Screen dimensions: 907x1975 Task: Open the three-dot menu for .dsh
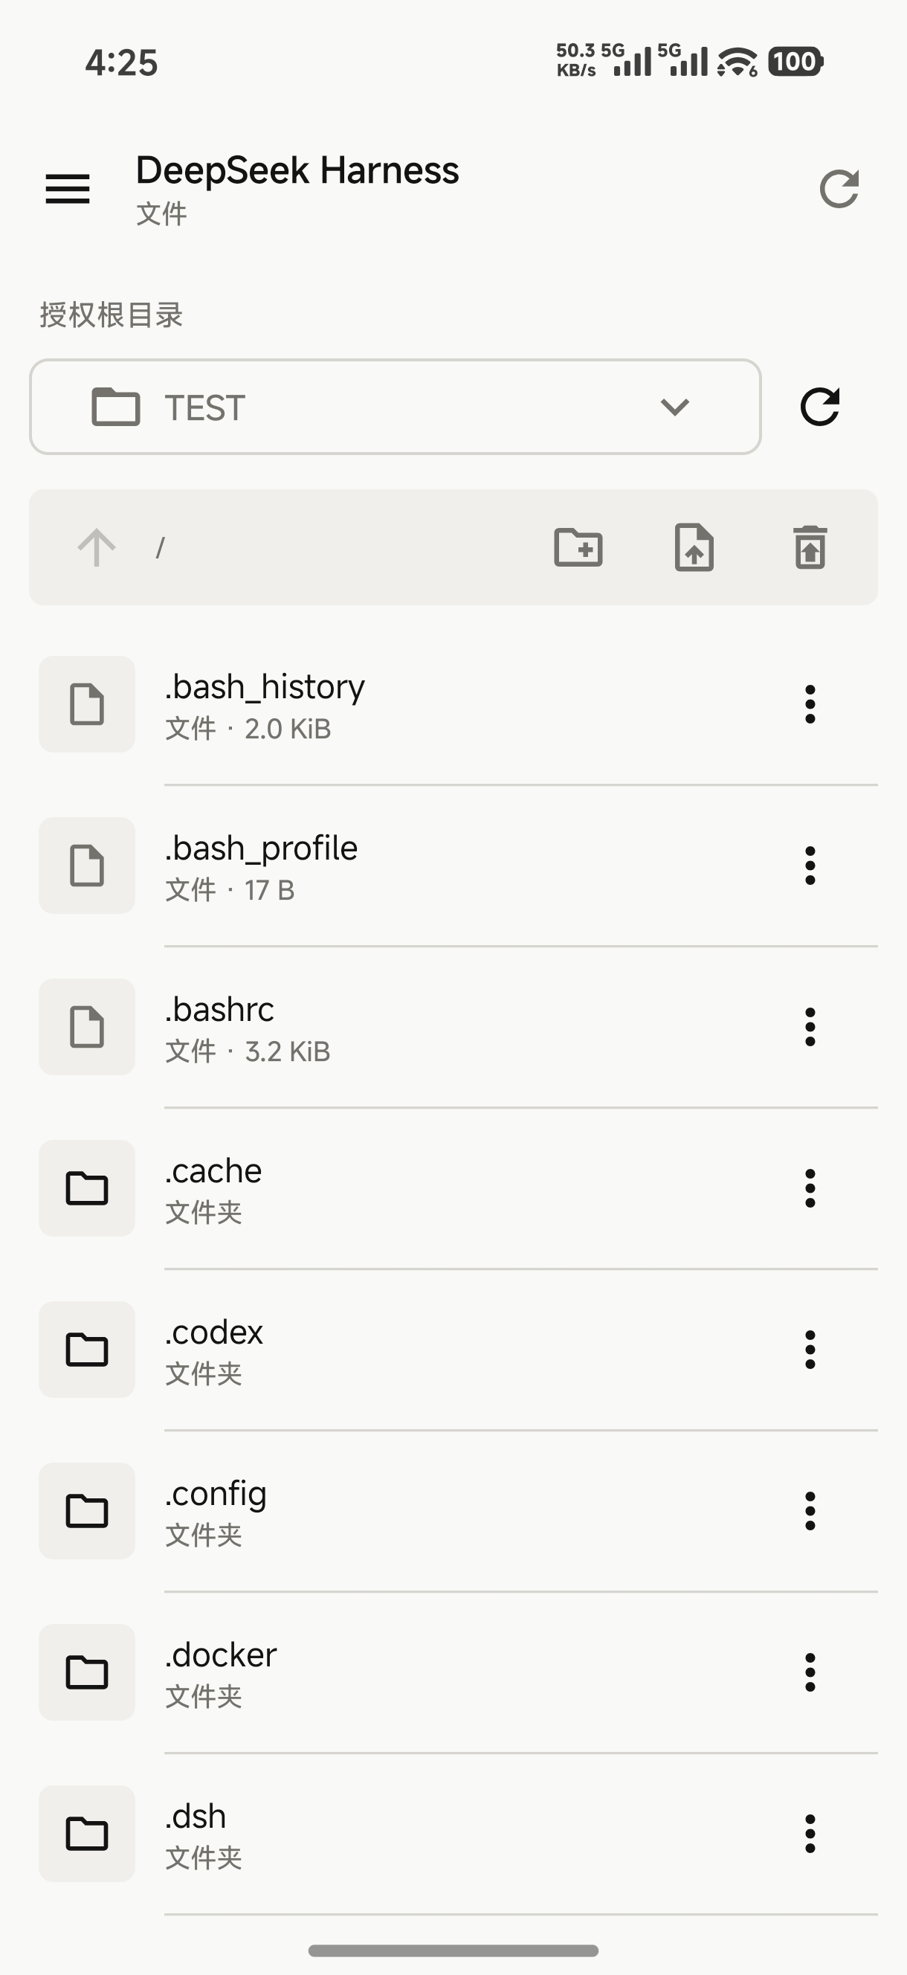tap(810, 1834)
